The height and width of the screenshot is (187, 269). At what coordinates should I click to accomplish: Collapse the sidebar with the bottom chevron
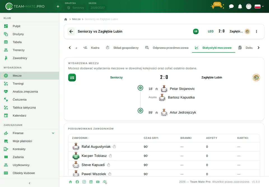tap(29, 183)
